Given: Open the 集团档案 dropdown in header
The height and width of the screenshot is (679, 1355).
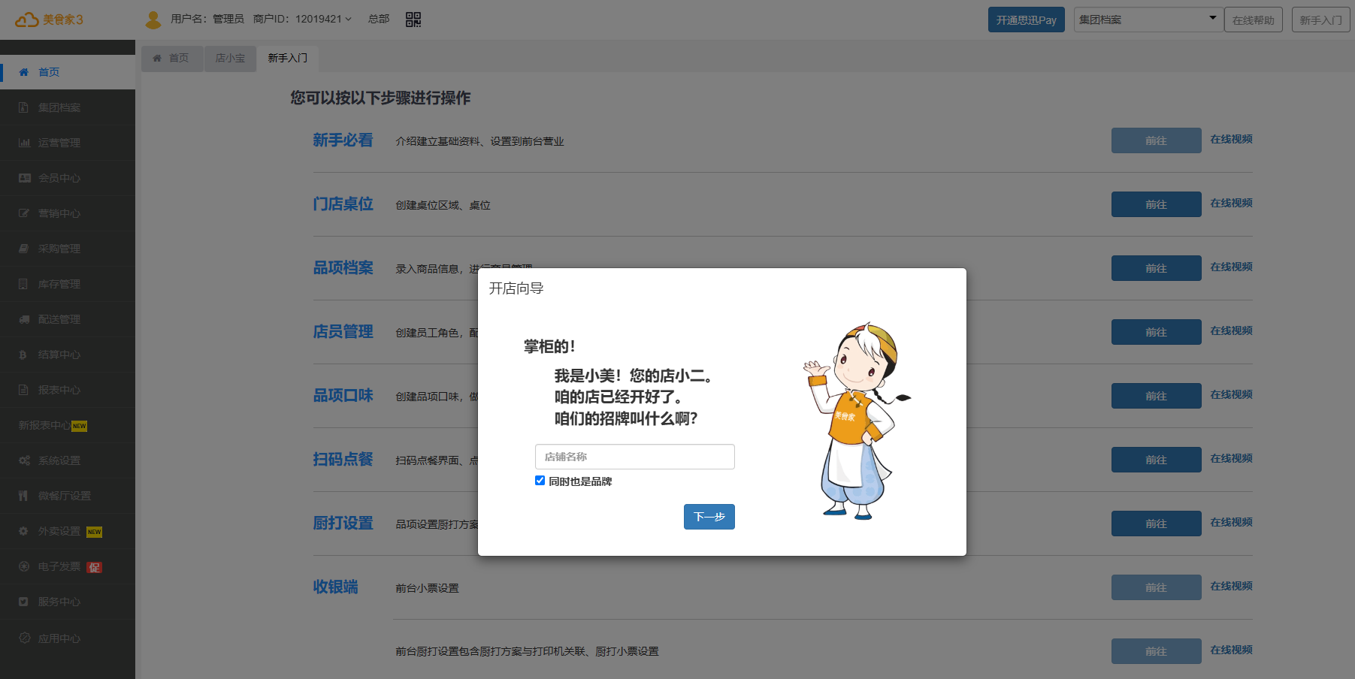Looking at the screenshot, I should coord(1147,20).
